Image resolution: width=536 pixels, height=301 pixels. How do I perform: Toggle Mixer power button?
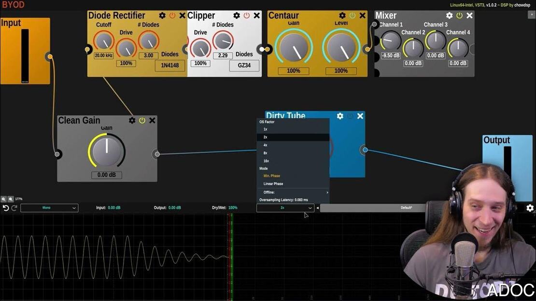459,16
